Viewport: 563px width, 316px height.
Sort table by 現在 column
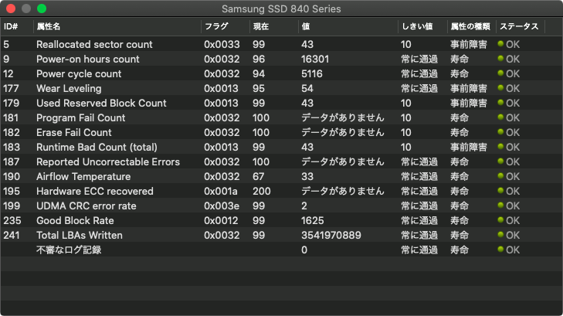coord(261,26)
